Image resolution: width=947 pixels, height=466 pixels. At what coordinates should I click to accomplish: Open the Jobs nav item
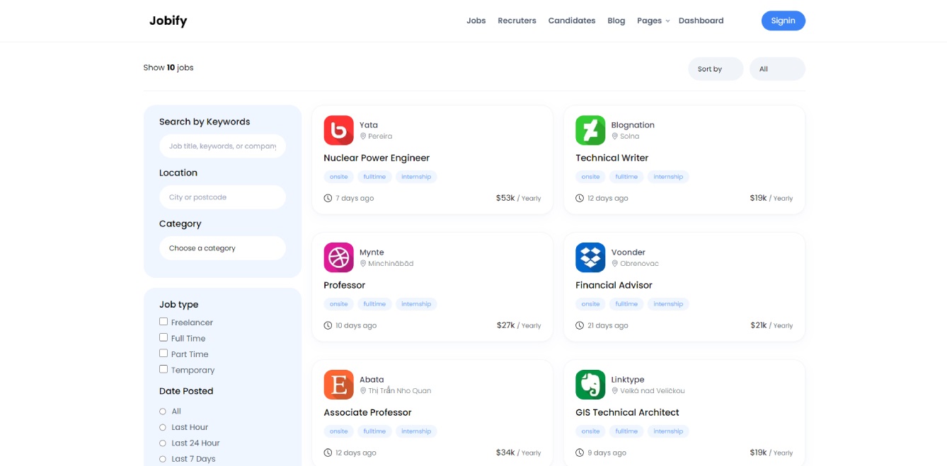coord(476,21)
